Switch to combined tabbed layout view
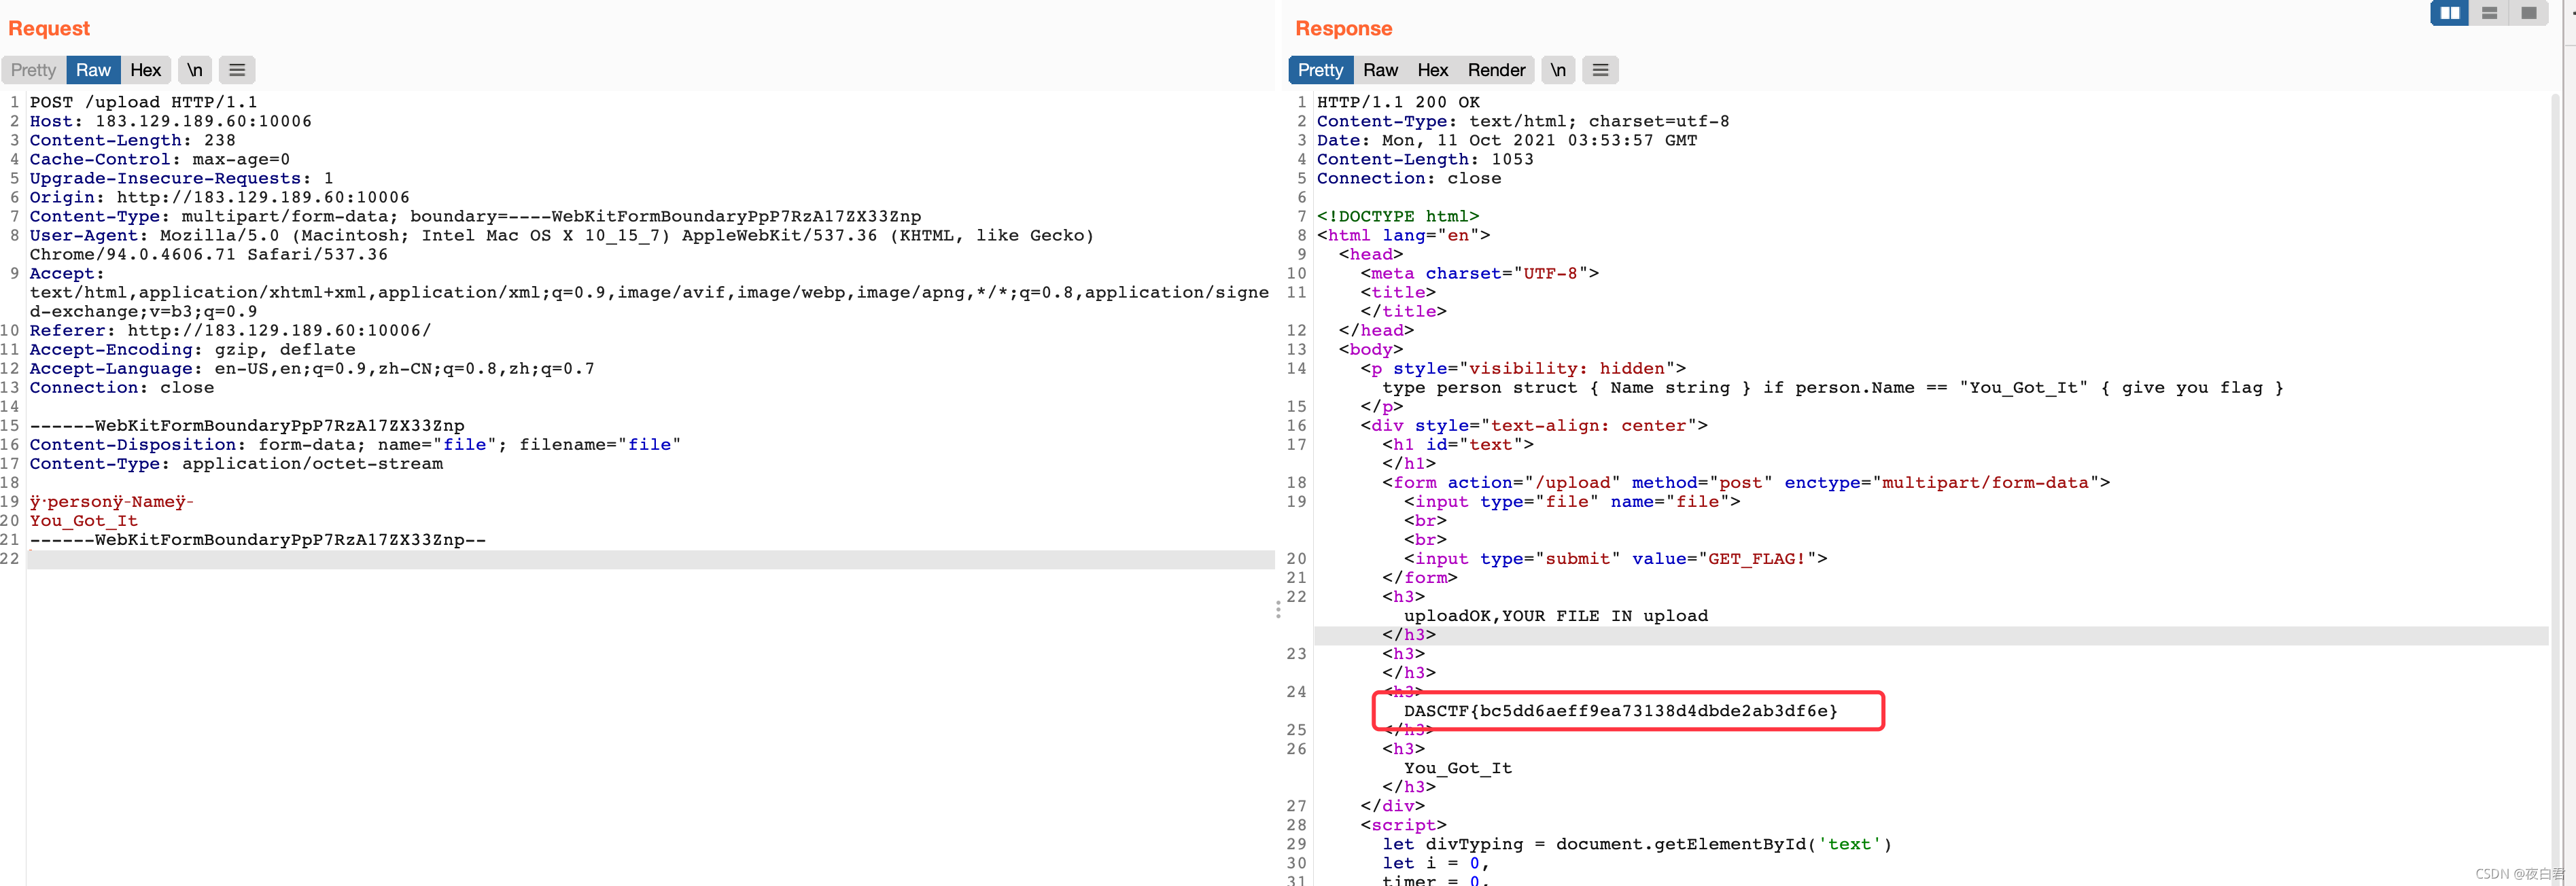The image size is (2576, 886). coord(2529,13)
